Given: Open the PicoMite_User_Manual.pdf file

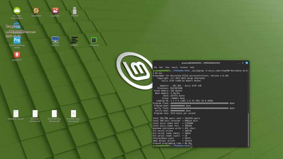Looking at the screenshot, I should (x=73, y=114).
